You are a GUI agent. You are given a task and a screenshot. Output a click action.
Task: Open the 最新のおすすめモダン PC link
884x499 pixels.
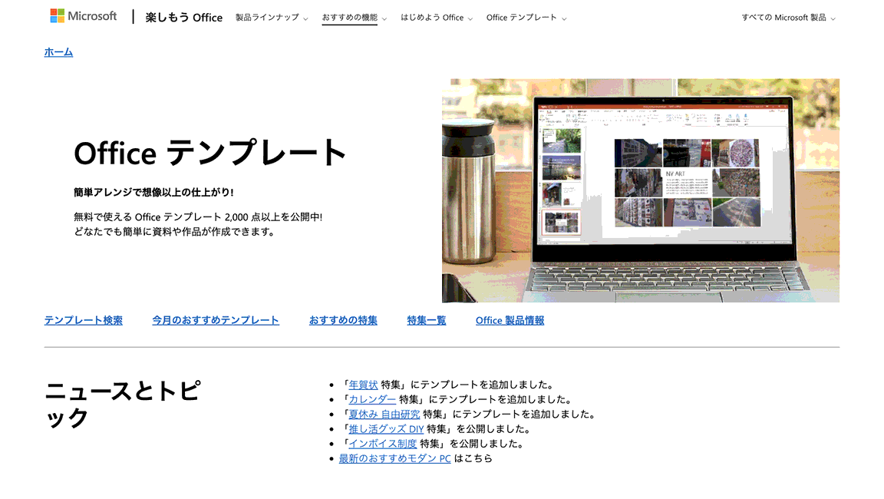pyautogui.click(x=394, y=458)
